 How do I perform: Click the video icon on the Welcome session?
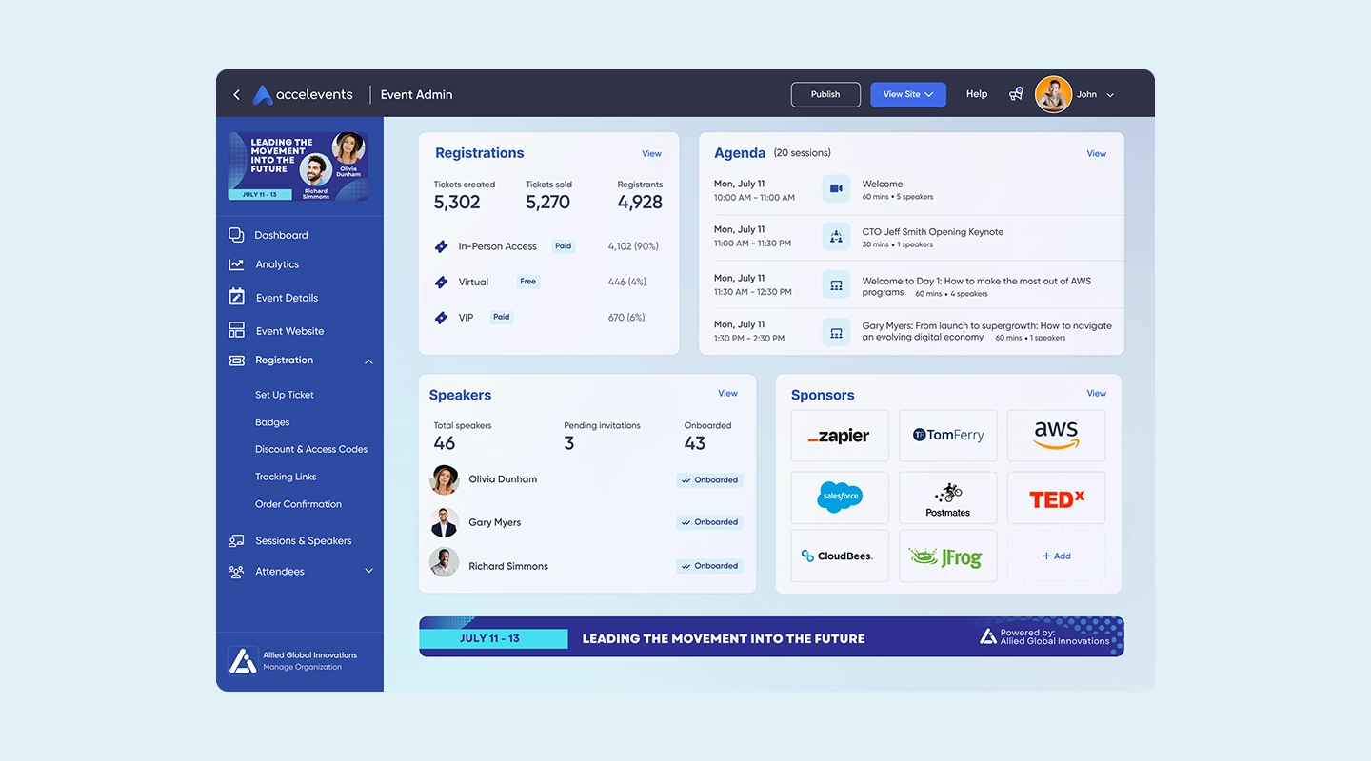pyautogui.click(x=835, y=188)
